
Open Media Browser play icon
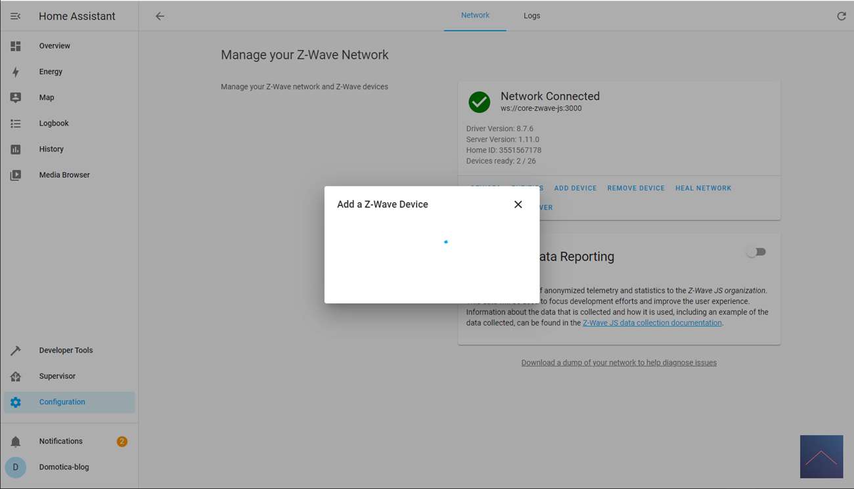pyautogui.click(x=16, y=175)
